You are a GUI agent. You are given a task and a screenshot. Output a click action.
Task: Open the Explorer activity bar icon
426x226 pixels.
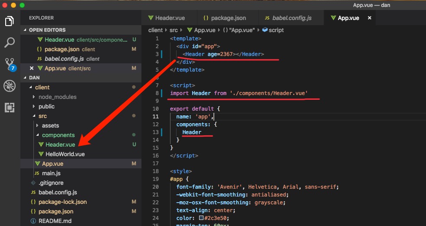(x=10, y=21)
